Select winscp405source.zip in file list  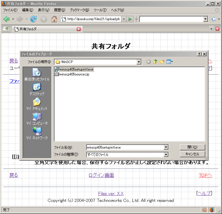[74, 74]
